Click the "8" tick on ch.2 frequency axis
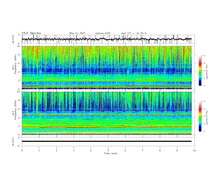The height and width of the screenshot is (169, 219). 19,101
